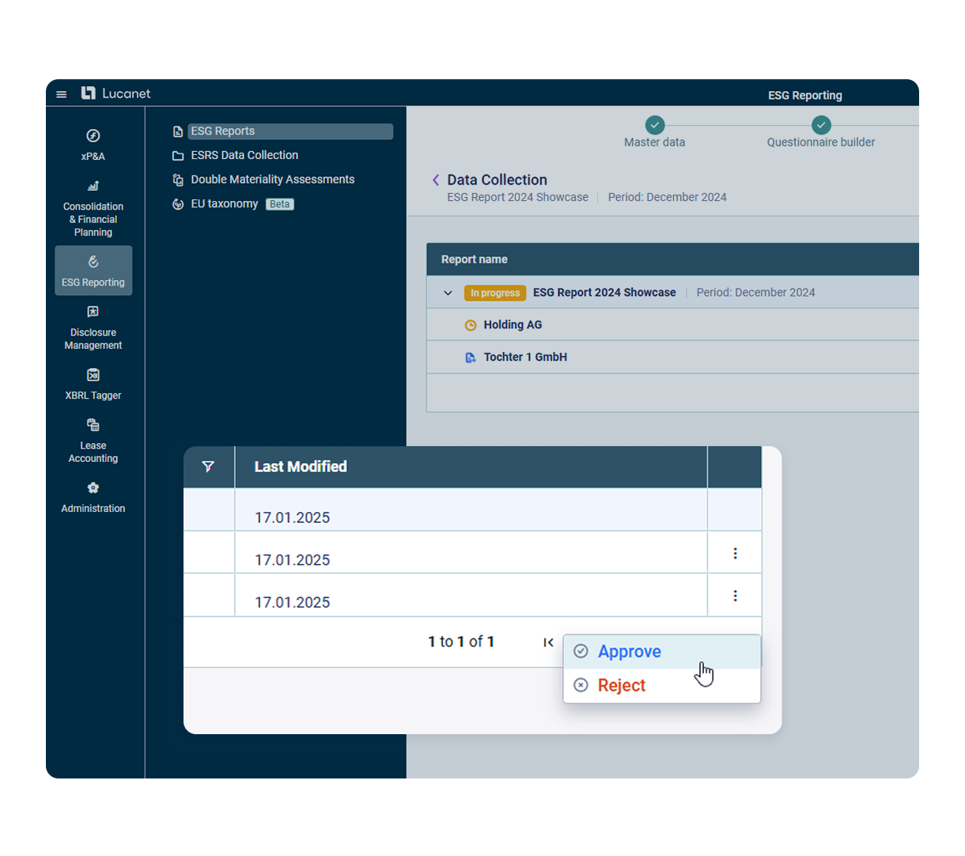Open the Disclosure Management module
The image size is (965, 856).
click(x=93, y=328)
